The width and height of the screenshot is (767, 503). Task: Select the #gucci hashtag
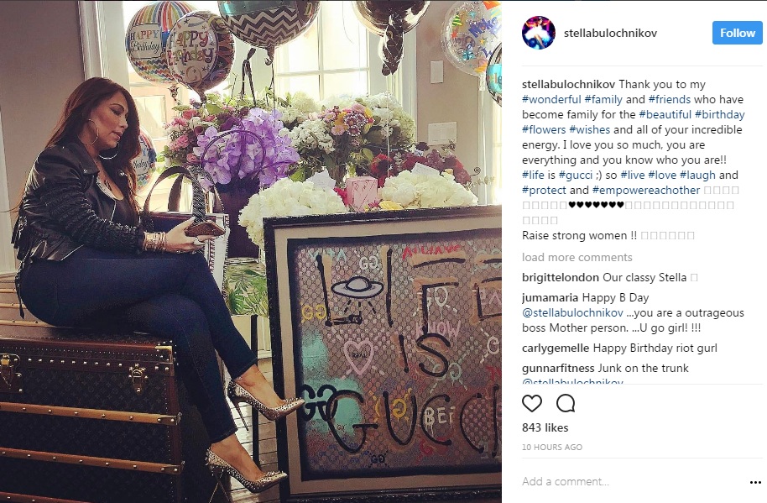pyautogui.click(x=576, y=176)
